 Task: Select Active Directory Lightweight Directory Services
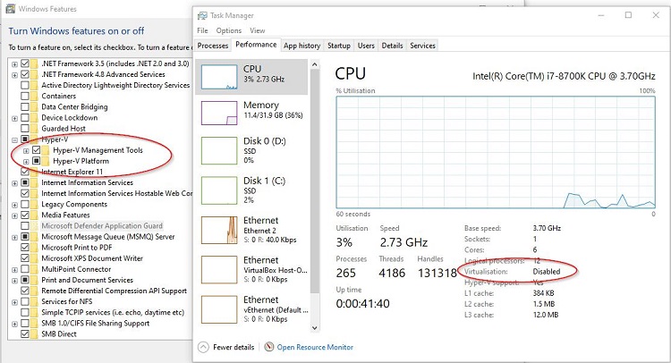pyautogui.click(x=115, y=85)
